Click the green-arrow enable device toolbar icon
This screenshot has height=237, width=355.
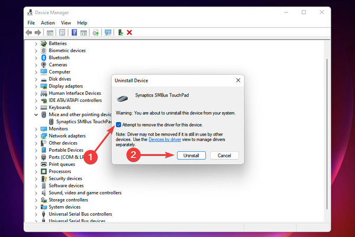click(121, 33)
